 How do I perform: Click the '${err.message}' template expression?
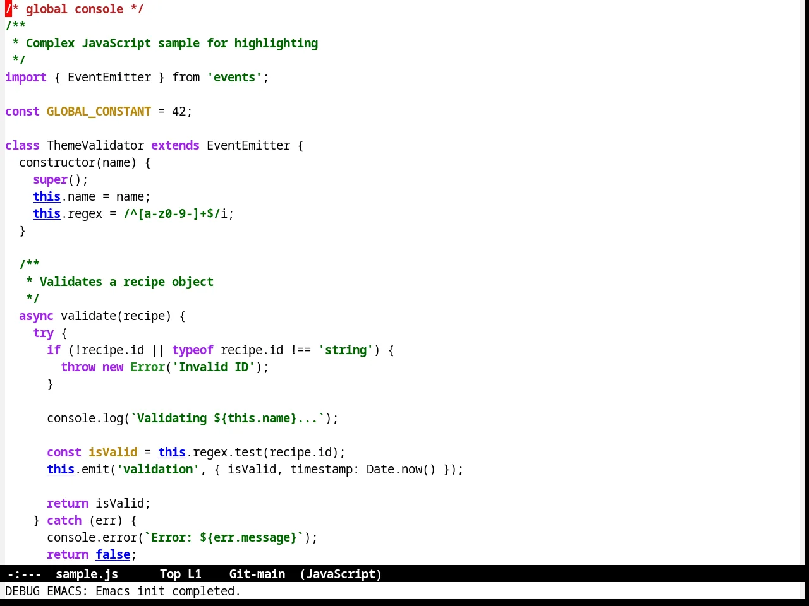tap(248, 537)
